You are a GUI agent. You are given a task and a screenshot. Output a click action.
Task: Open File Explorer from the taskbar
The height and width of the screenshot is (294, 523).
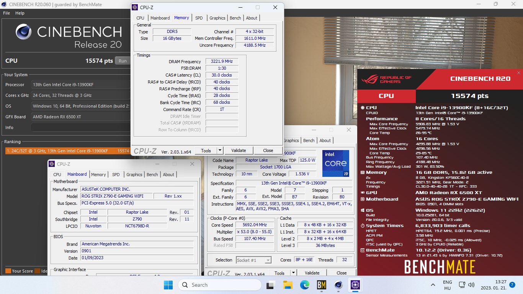(x=288, y=285)
